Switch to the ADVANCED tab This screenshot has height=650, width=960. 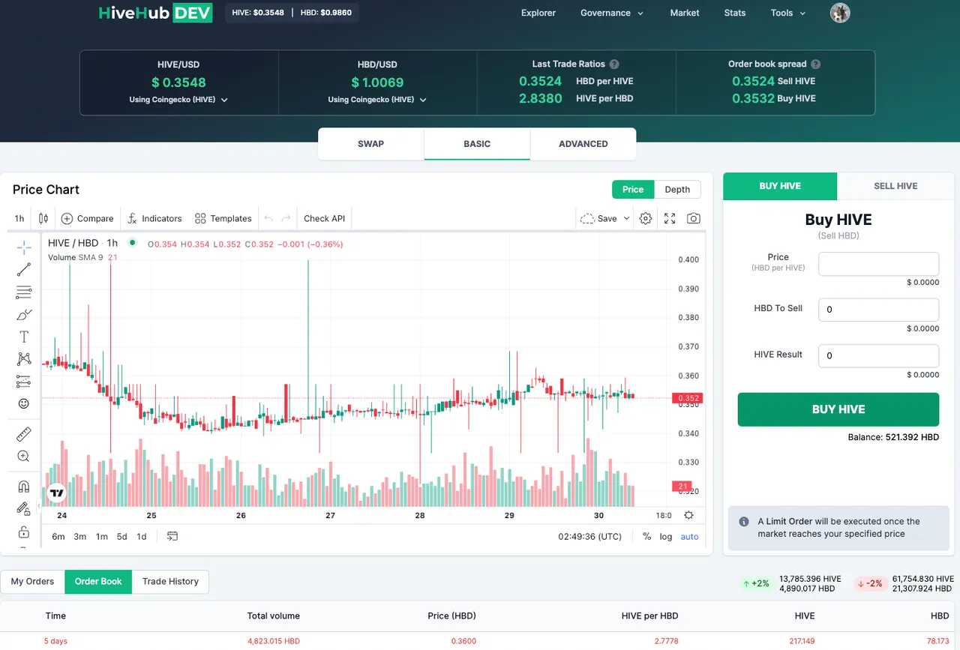click(x=583, y=144)
